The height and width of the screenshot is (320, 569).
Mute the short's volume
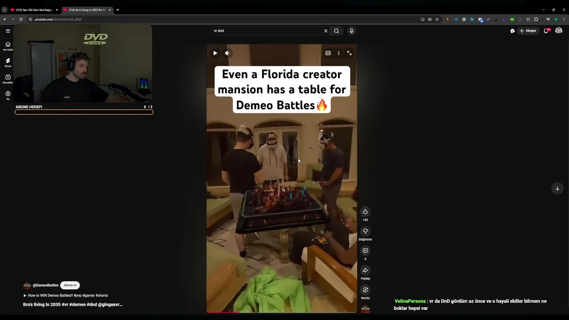tap(227, 53)
